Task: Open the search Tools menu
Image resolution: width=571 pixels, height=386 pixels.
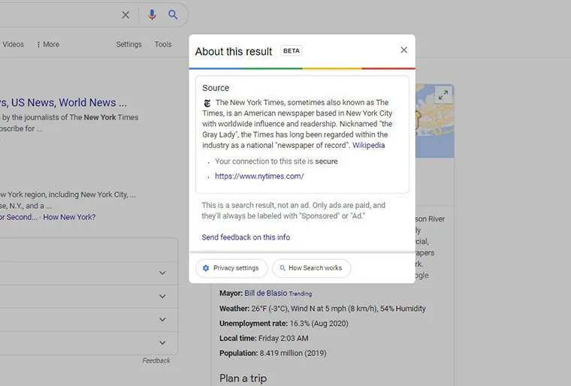Action: (163, 44)
